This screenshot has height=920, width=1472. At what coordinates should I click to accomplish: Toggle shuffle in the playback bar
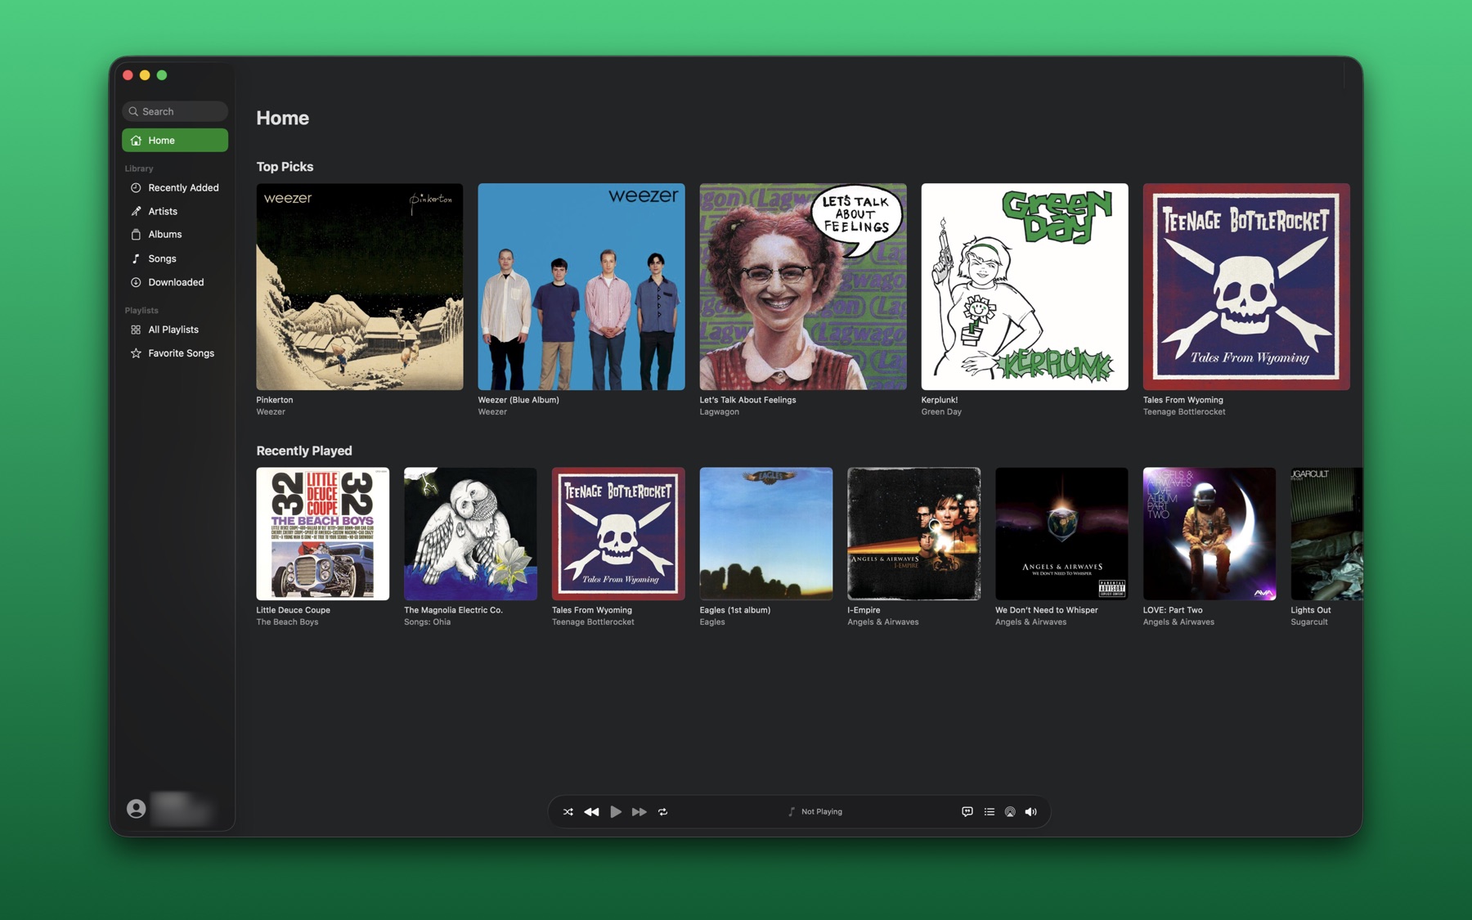coord(568,812)
